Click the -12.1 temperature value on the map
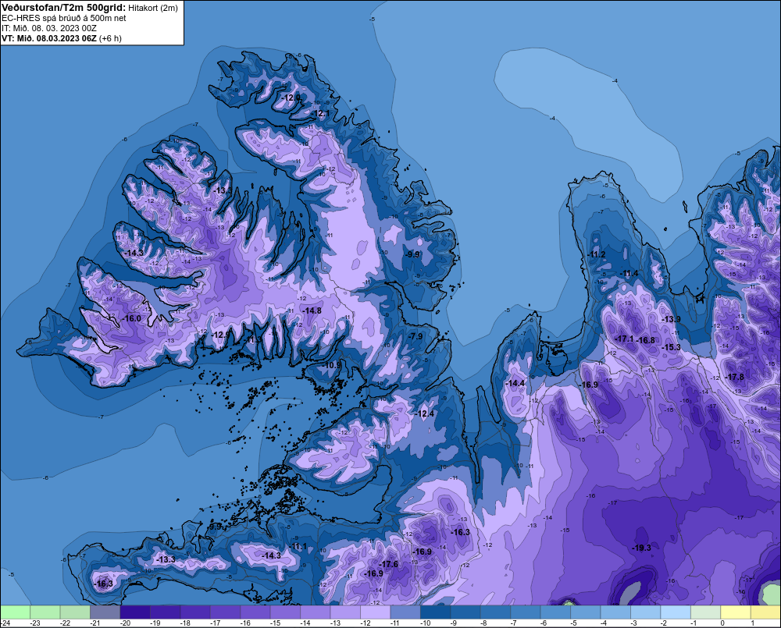This screenshot has height=628, width=781. (320, 113)
